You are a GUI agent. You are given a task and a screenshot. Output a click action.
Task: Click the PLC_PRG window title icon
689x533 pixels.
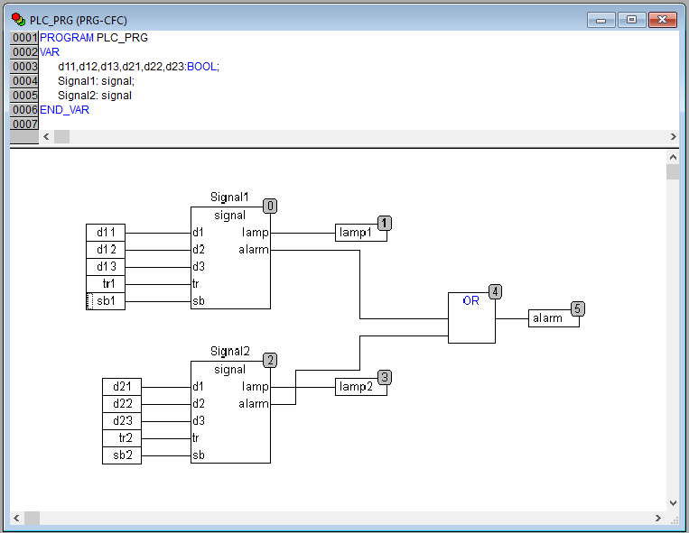18,19
